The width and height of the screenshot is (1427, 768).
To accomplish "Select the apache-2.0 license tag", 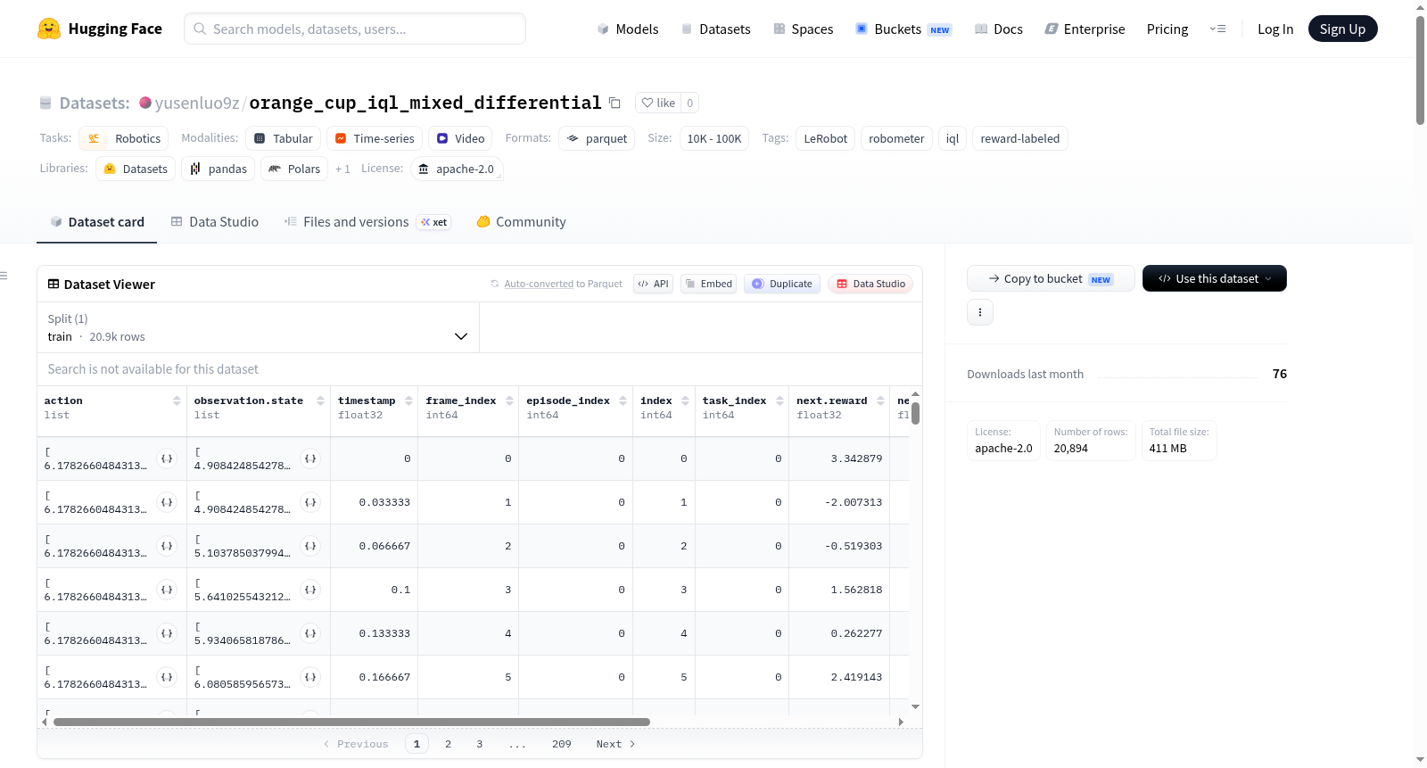I will tap(457, 169).
